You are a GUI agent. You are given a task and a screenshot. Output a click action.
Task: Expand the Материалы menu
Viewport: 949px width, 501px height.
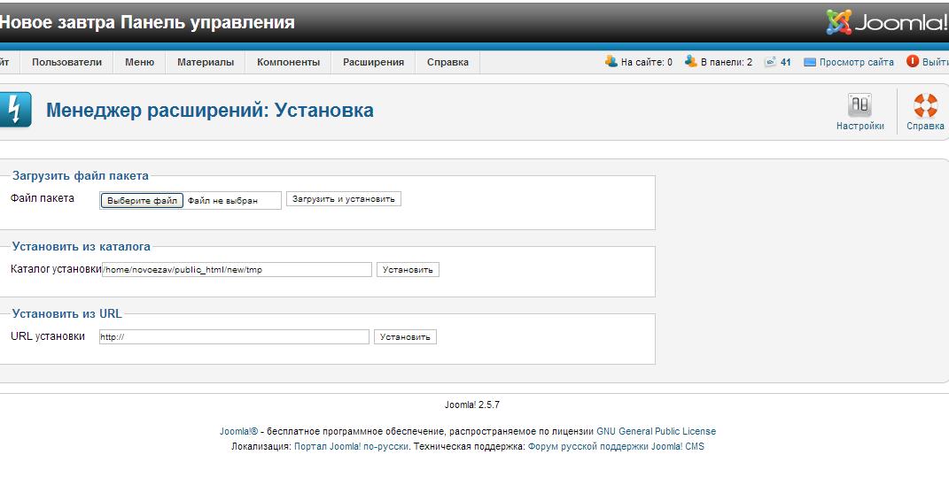[x=206, y=62]
